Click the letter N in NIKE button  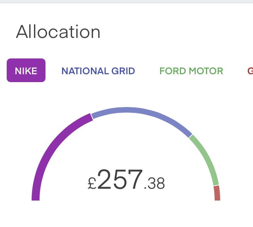17,71
